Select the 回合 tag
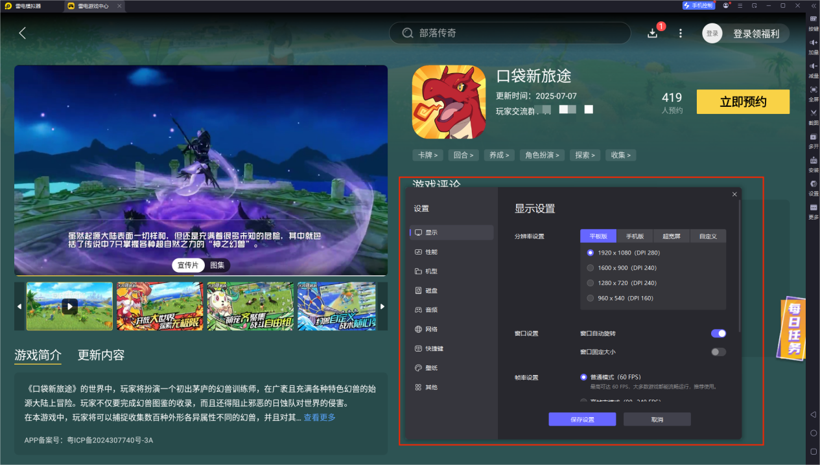 point(463,155)
